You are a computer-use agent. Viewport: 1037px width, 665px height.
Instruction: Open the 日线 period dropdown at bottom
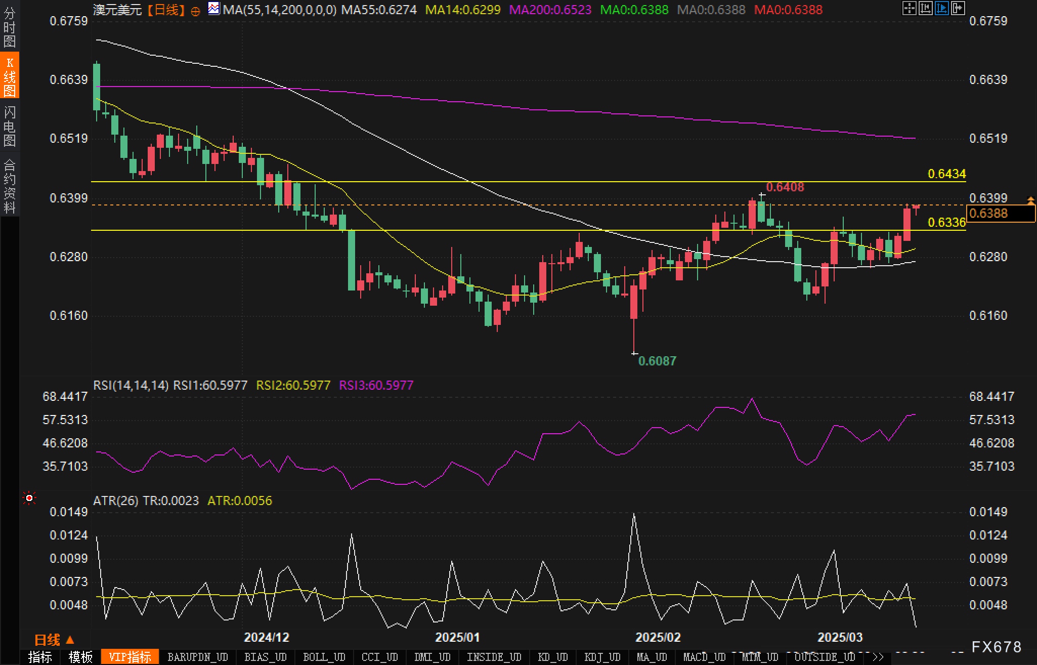(54, 640)
